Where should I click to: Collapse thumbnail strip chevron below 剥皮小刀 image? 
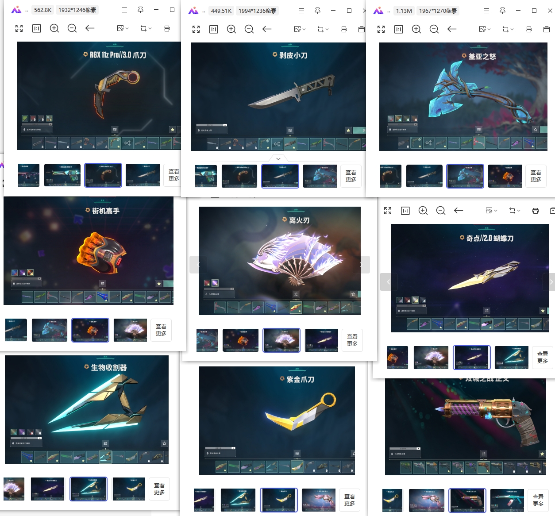coord(278,158)
